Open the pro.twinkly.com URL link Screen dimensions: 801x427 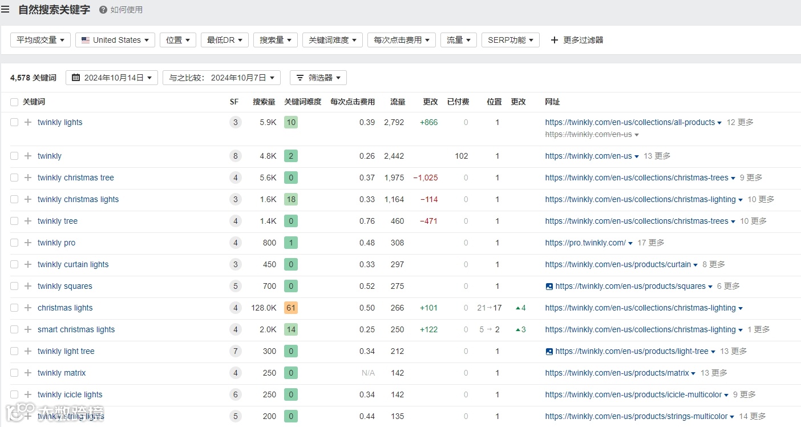pyautogui.click(x=585, y=243)
